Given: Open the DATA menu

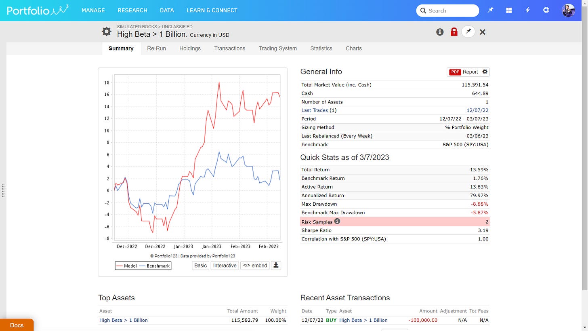Looking at the screenshot, I should tap(167, 11).
